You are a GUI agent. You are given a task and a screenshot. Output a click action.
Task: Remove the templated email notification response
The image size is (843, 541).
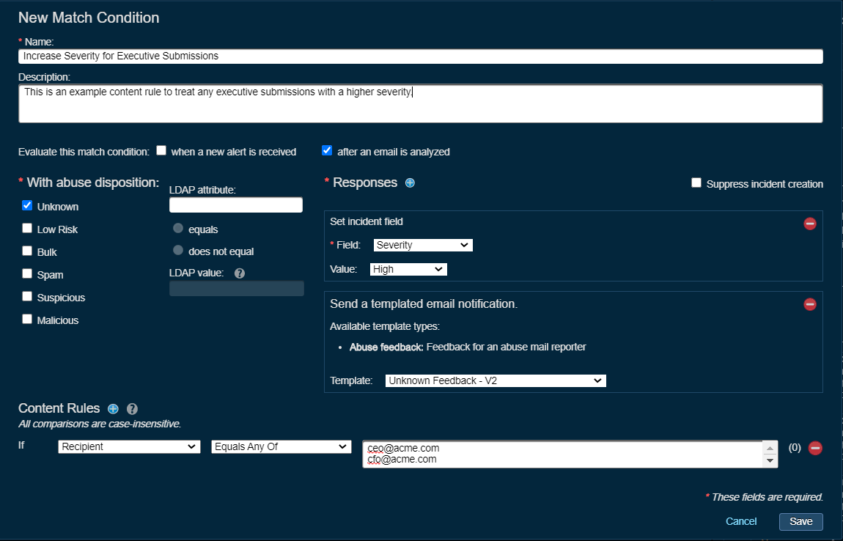tap(810, 303)
